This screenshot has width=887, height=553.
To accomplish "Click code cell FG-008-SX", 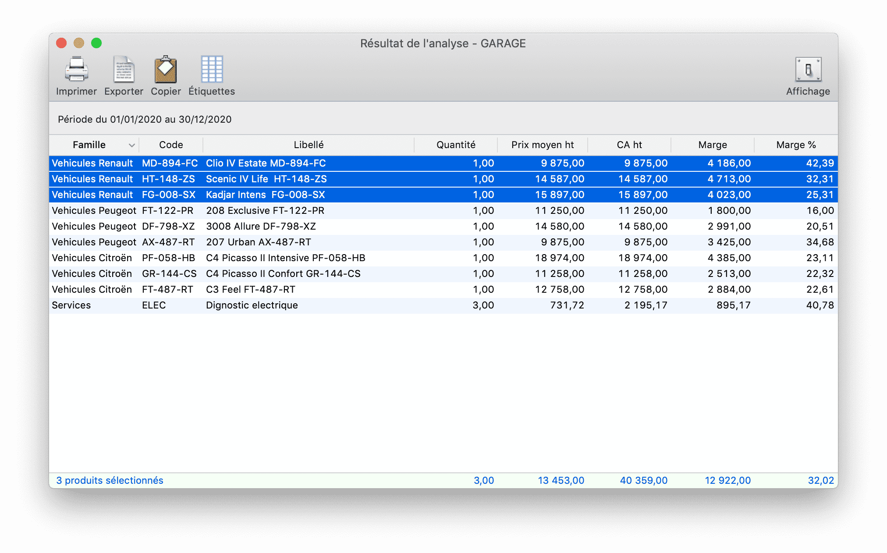I will pyautogui.click(x=169, y=195).
